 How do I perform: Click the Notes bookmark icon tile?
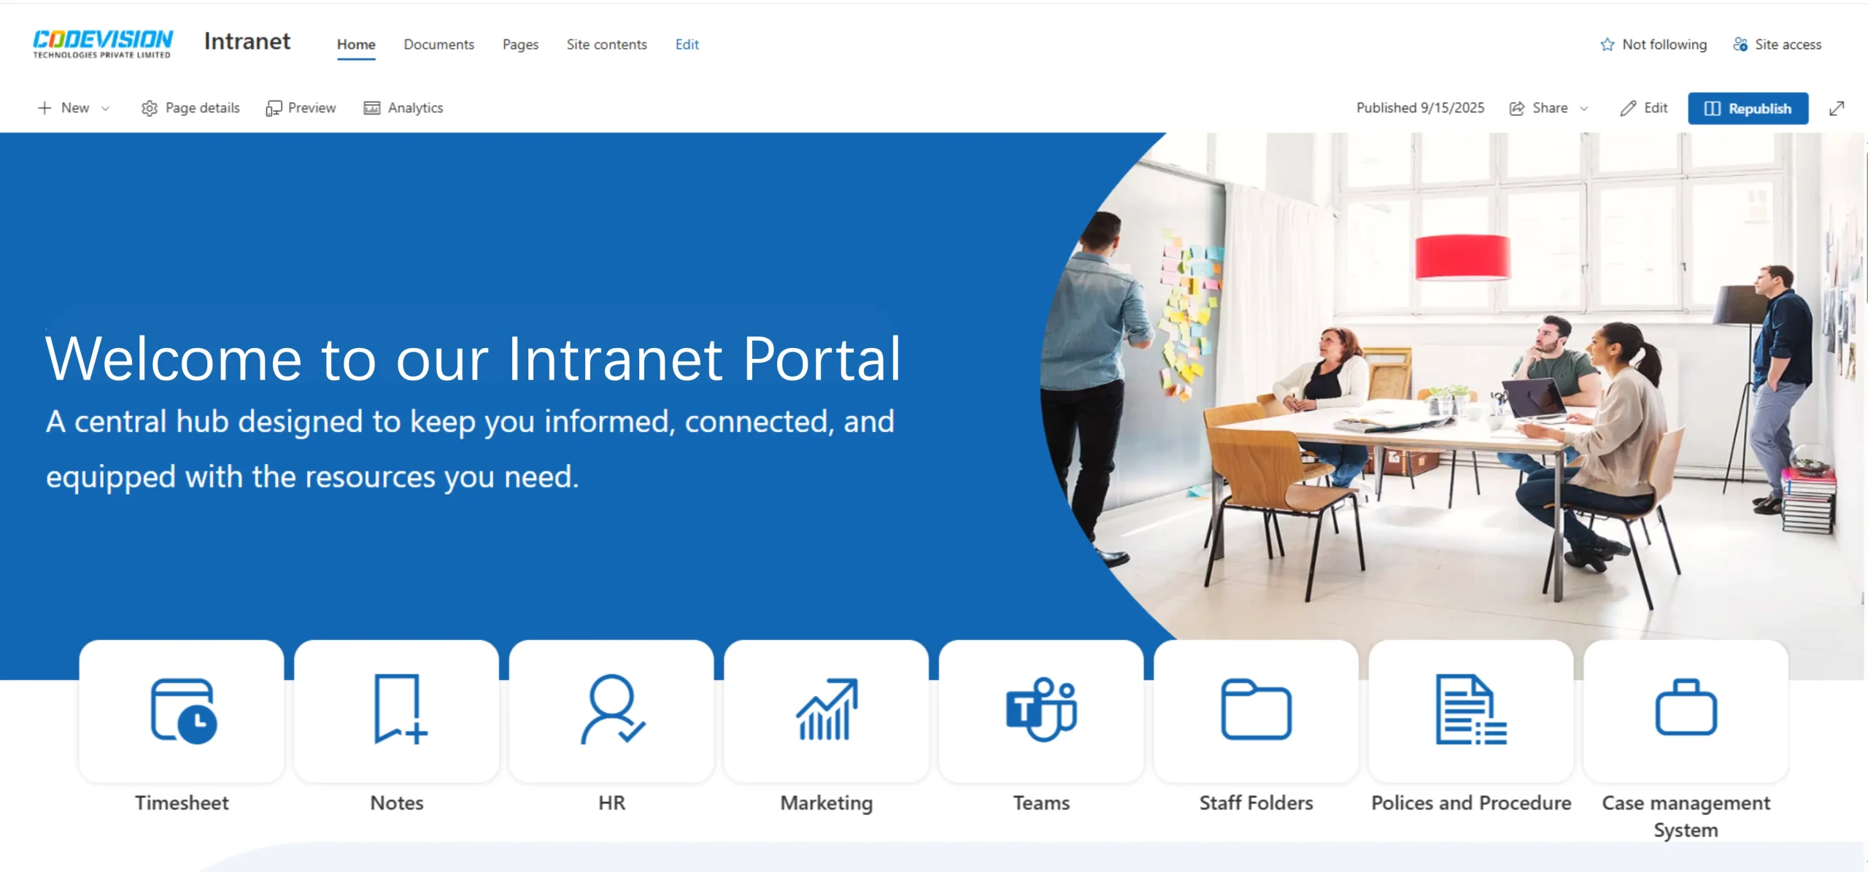tap(398, 710)
